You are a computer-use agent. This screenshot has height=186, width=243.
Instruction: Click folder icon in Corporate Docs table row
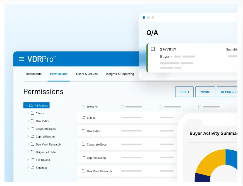click(x=83, y=144)
